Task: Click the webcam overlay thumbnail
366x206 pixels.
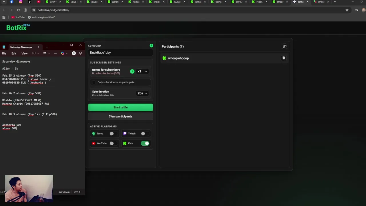Action: pyautogui.click(x=29, y=189)
